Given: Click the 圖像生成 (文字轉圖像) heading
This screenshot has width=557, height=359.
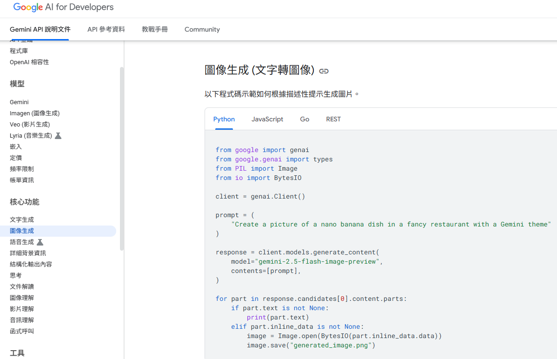Looking at the screenshot, I should [x=259, y=70].
